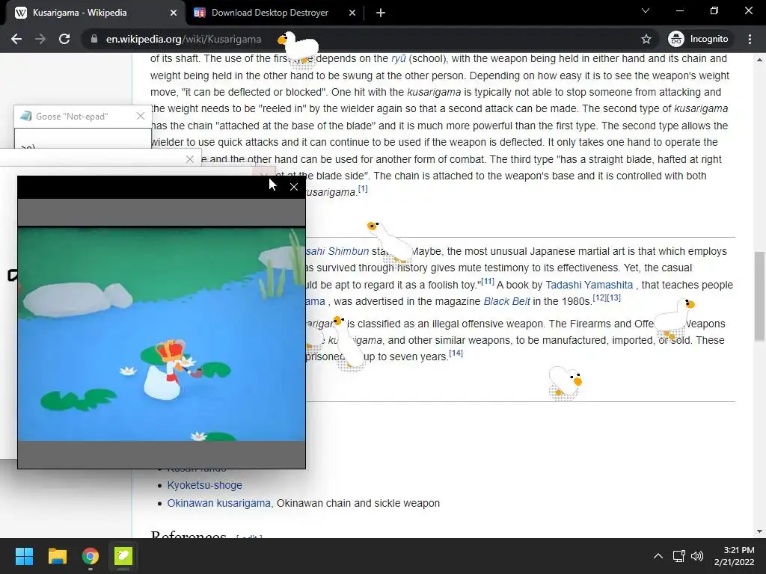Viewport: 766px width, 574px height.
Task: Close the Goose "Not-epad" window
Action: point(141,116)
